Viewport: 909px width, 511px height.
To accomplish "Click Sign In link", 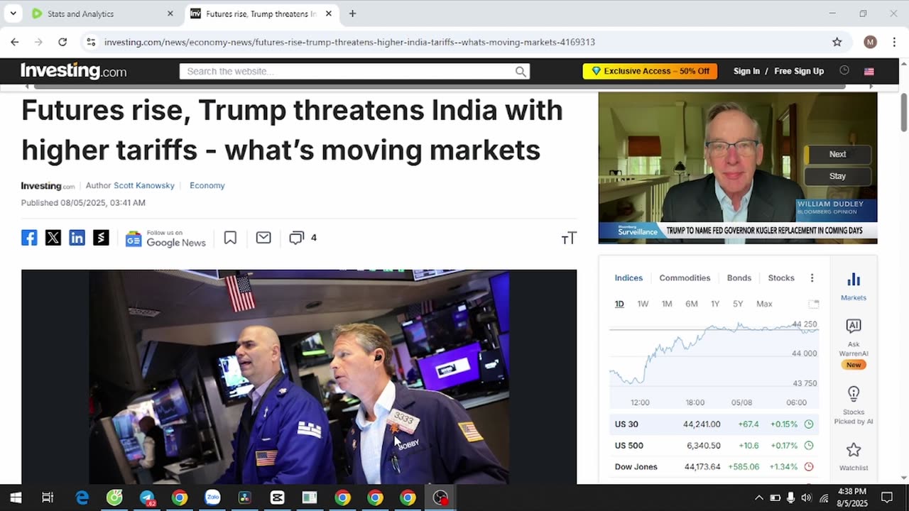I will [746, 71].
